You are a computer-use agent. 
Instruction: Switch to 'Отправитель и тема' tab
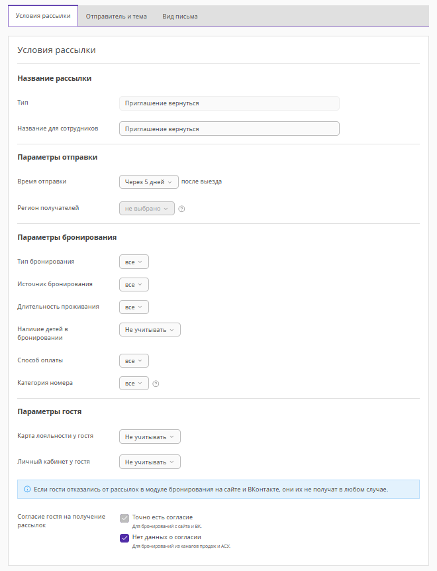(117, 17)
